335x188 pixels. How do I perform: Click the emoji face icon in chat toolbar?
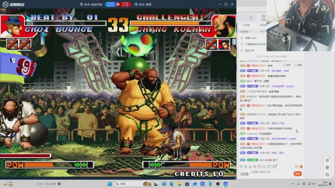[x=241, y=167]
